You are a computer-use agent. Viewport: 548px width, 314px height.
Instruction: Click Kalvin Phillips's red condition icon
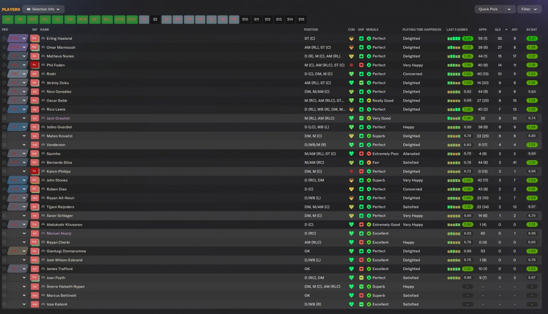[351, 171]
